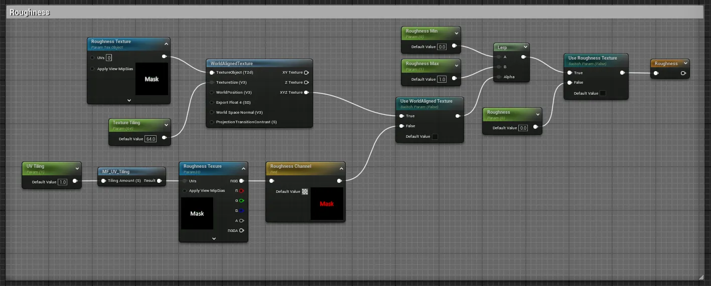The height and width of the screenshot is (286, 711).
Task: Collapse the Lerp node preview chevron
Action: click(x=525, y=47)
